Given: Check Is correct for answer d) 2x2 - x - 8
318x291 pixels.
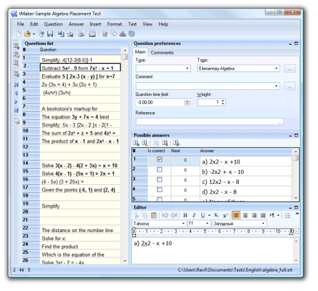Looking at the screenshot, I should pyautogui.click(x=160, y=189).
